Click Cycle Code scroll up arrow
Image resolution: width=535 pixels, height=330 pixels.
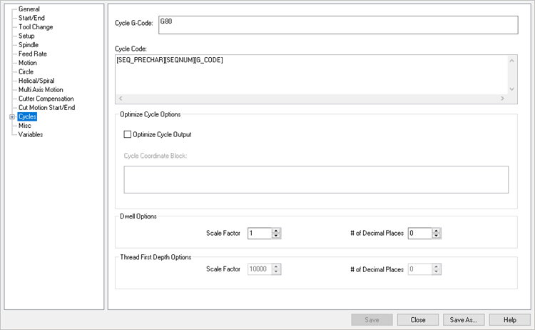[511, 61]
